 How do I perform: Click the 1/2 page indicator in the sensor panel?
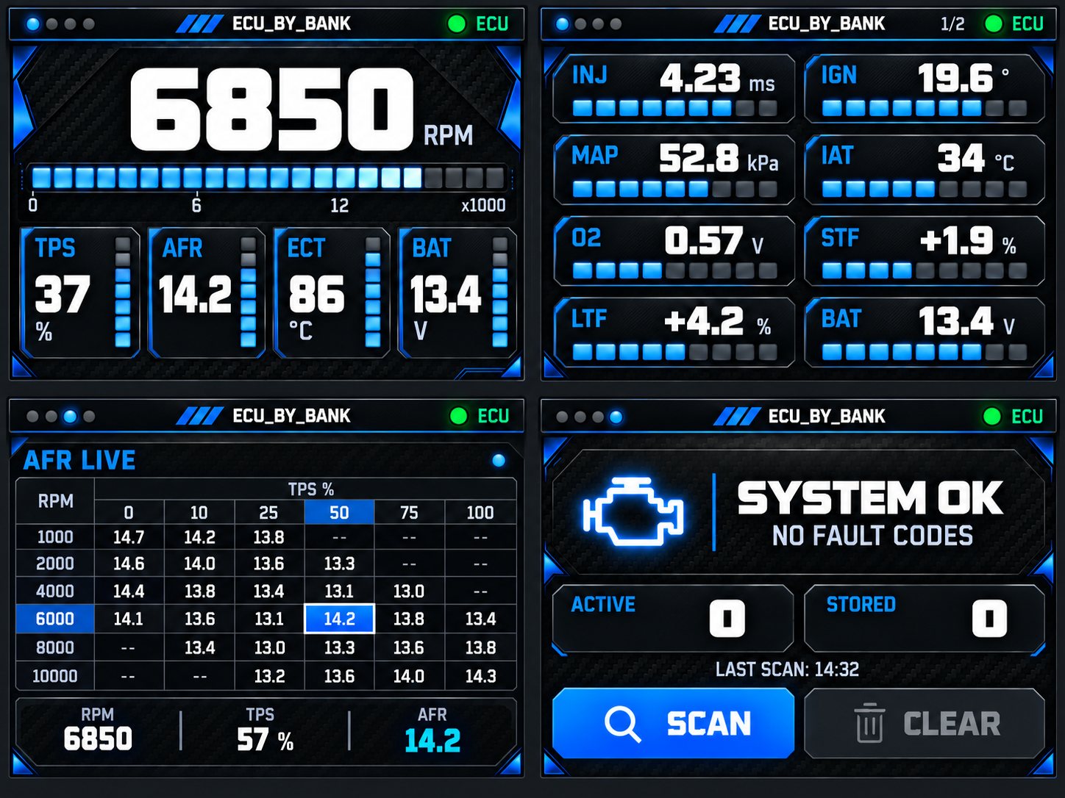tap(952, 24)
